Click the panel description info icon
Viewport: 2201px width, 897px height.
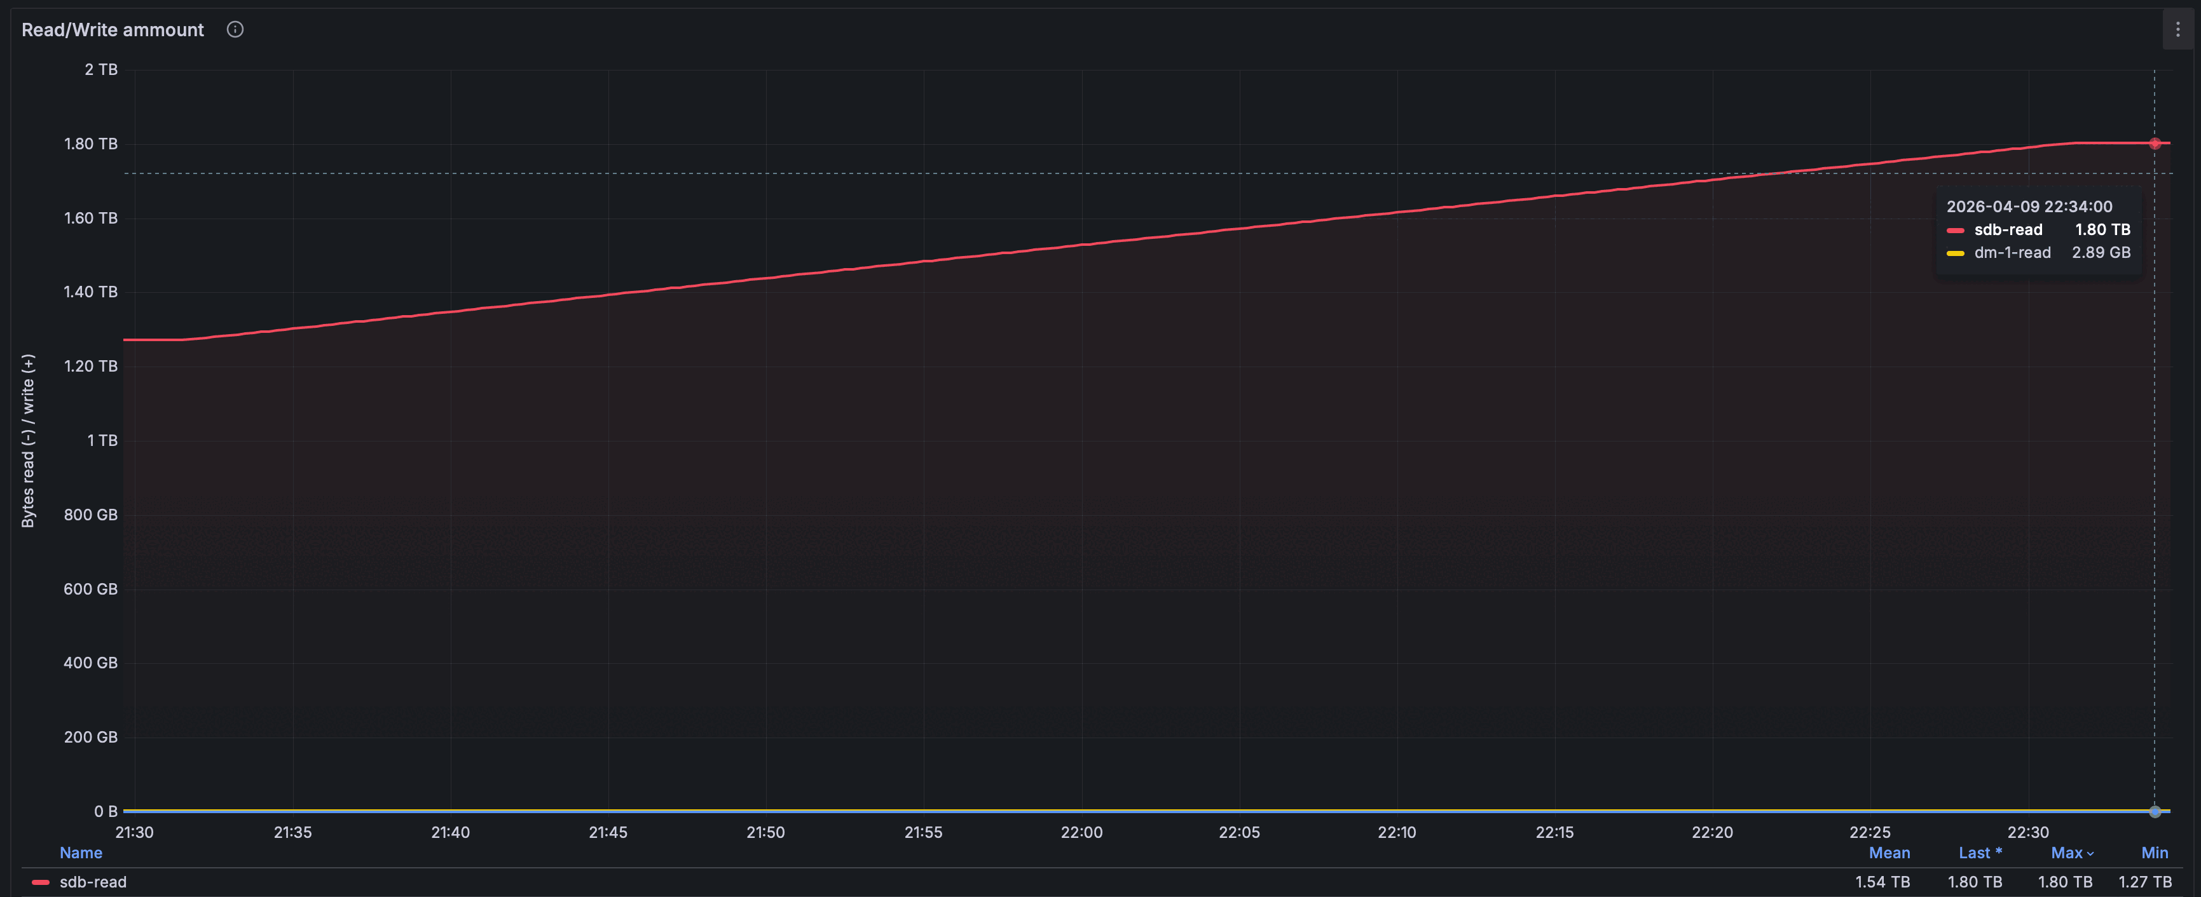[x=235, y=30]
